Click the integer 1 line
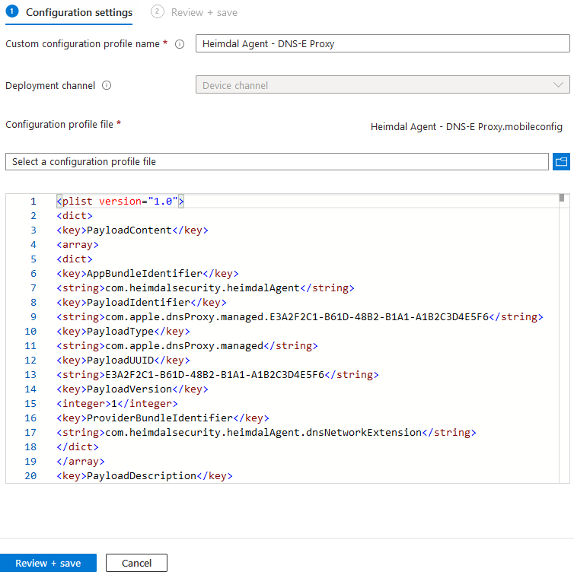This screenshot has width=574, height=575. pos(117,404)
